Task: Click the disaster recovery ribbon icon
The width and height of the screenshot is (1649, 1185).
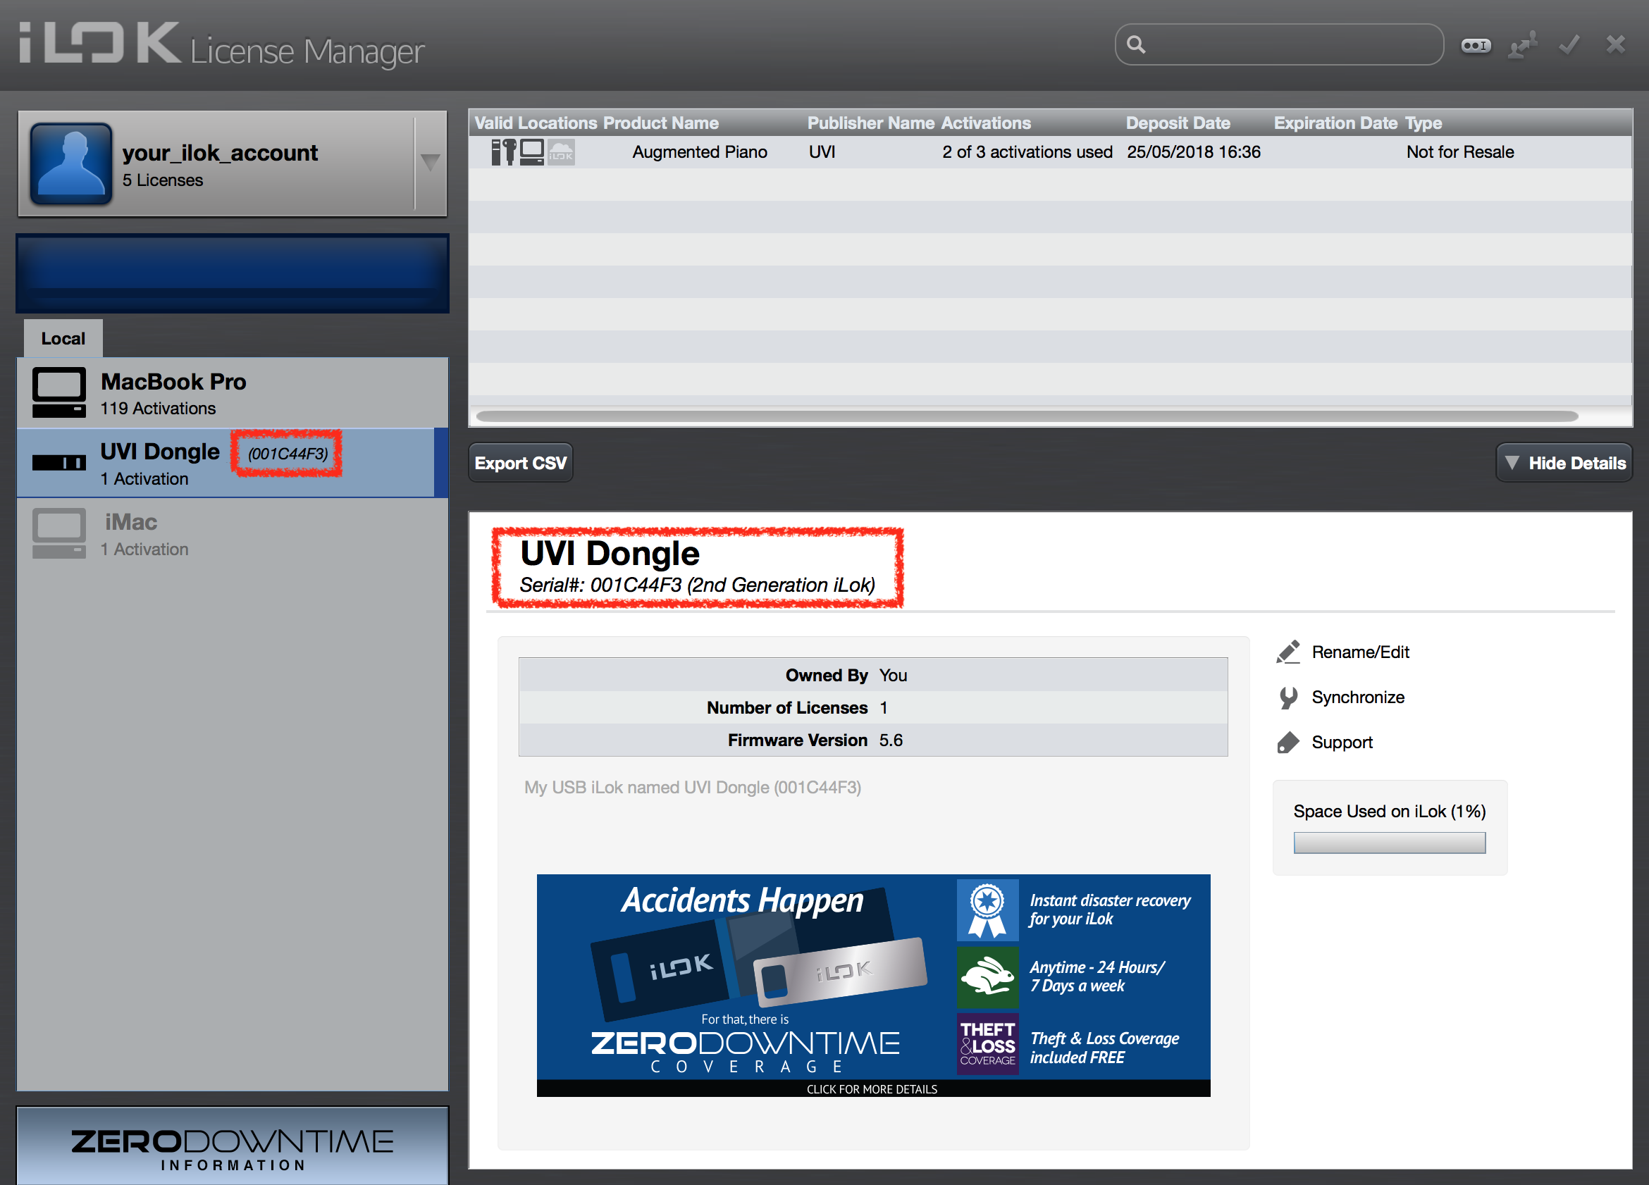Action: click(987, 910)
